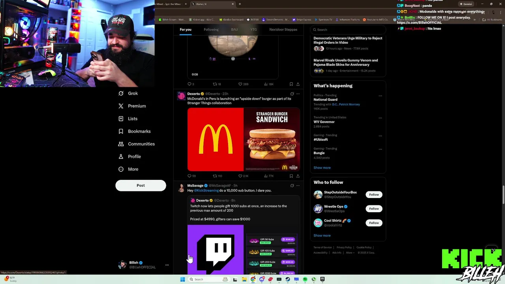This screenshot has height=284, width=505.
Task: Follow StepOutsideYourBox
Action: click(374, 194)
